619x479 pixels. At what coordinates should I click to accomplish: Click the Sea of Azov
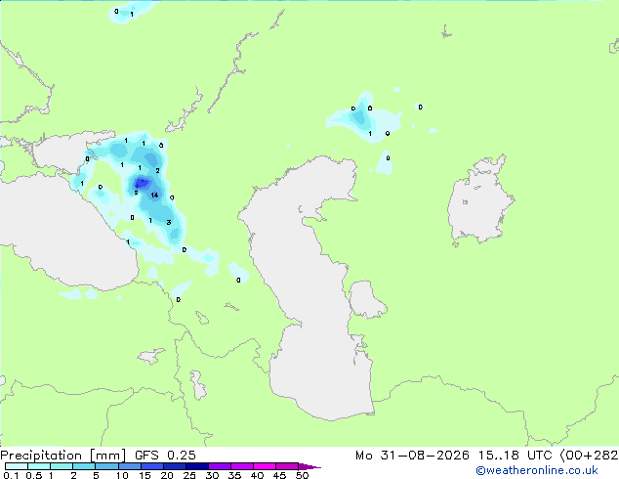67,152
